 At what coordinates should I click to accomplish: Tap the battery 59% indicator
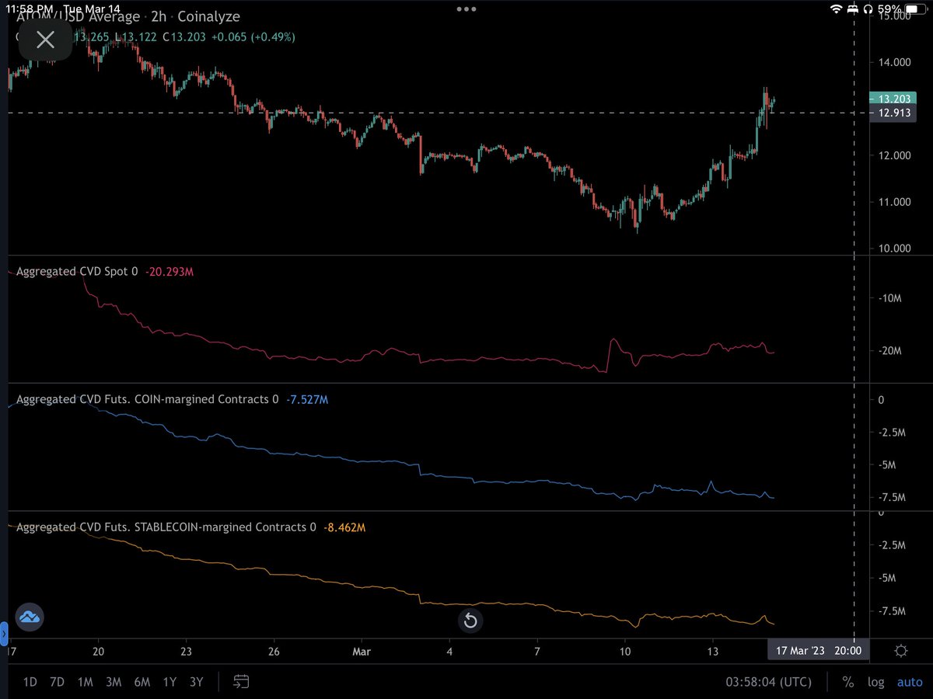[900, 9]
